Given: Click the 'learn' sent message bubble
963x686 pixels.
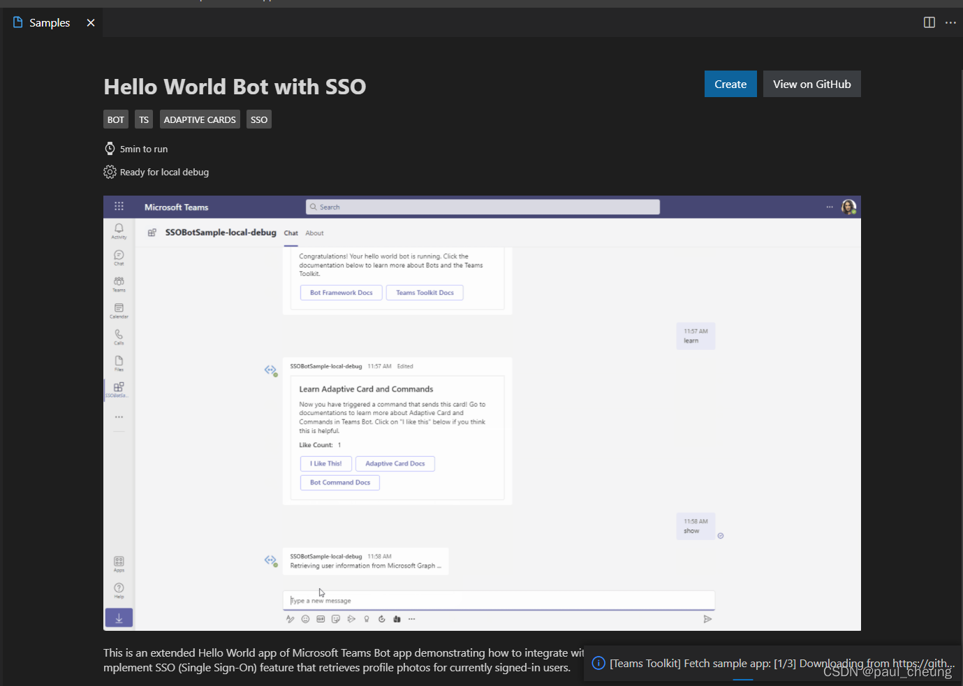Looking at the screenshot, I should (x=696, y=336).
